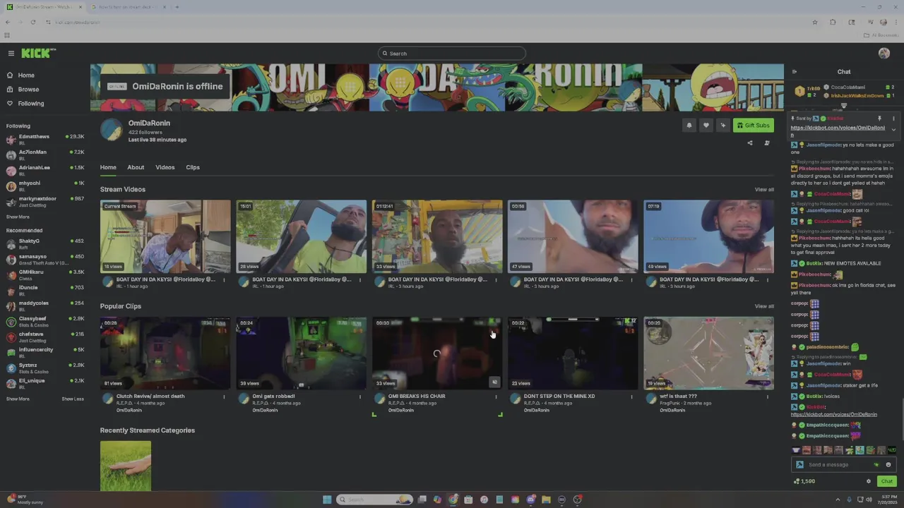Click View all for Stream Videos

pos(764,189)
